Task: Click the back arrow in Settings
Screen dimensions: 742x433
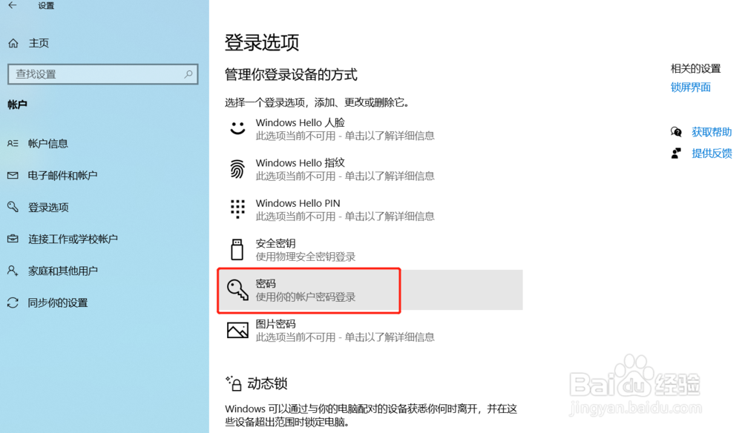Action: pos(13,5)
